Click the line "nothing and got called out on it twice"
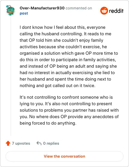The width and height of the screenshot is (129, 167). [x=57, y=86]
